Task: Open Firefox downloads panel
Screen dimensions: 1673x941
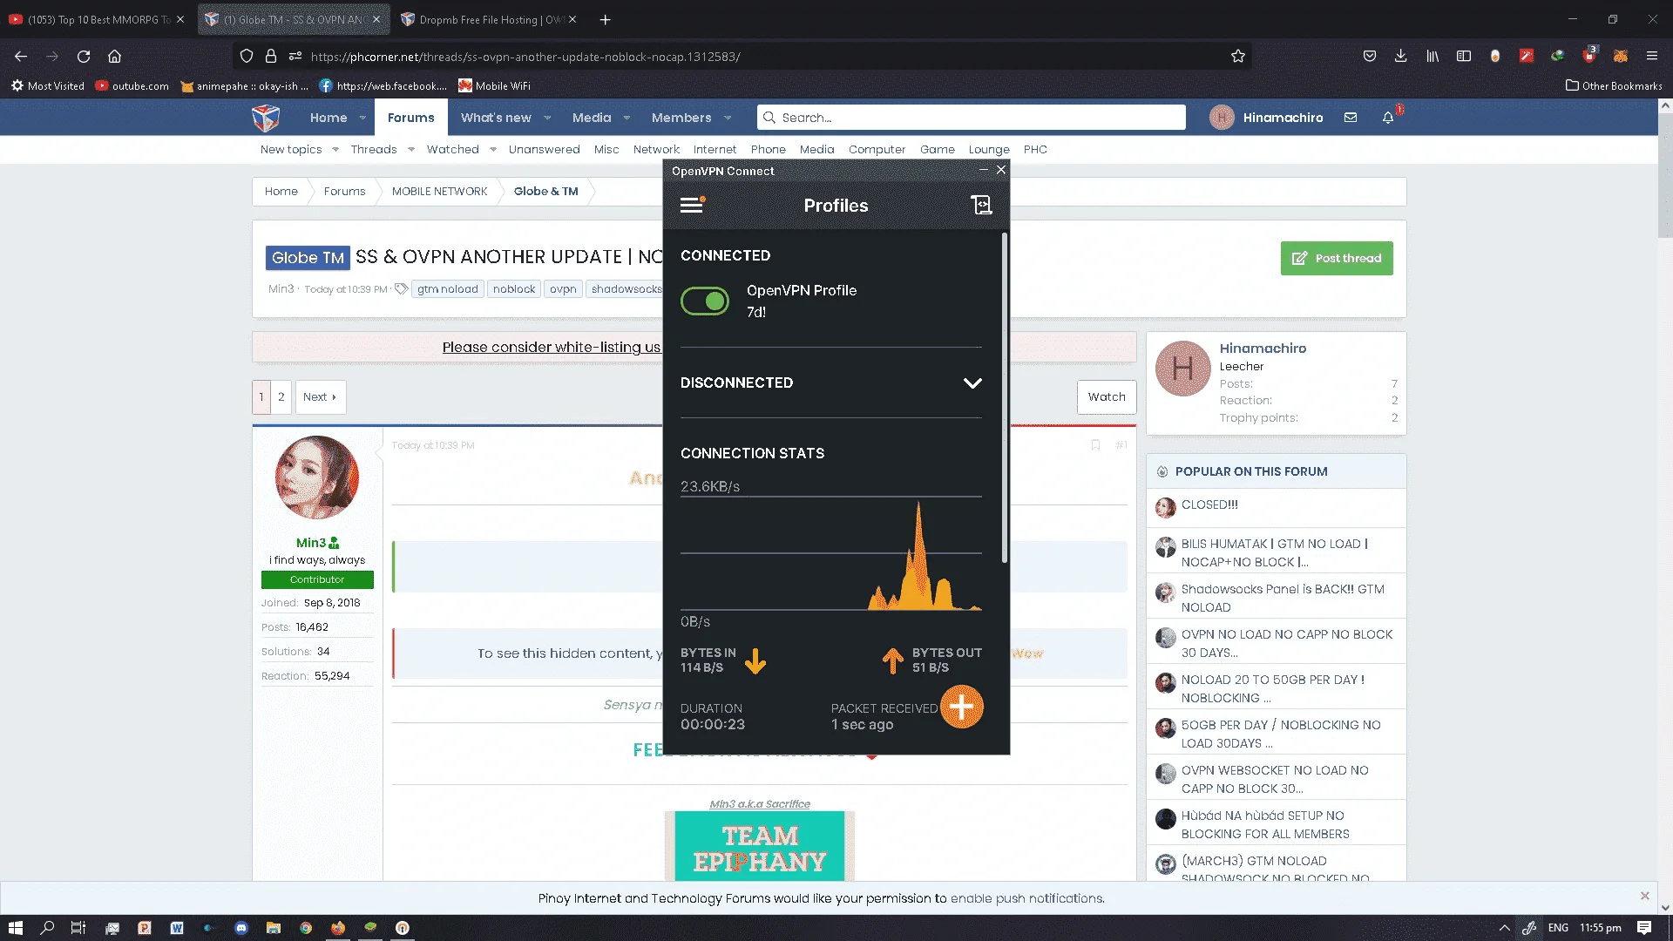Action: tap(1400, 56)
